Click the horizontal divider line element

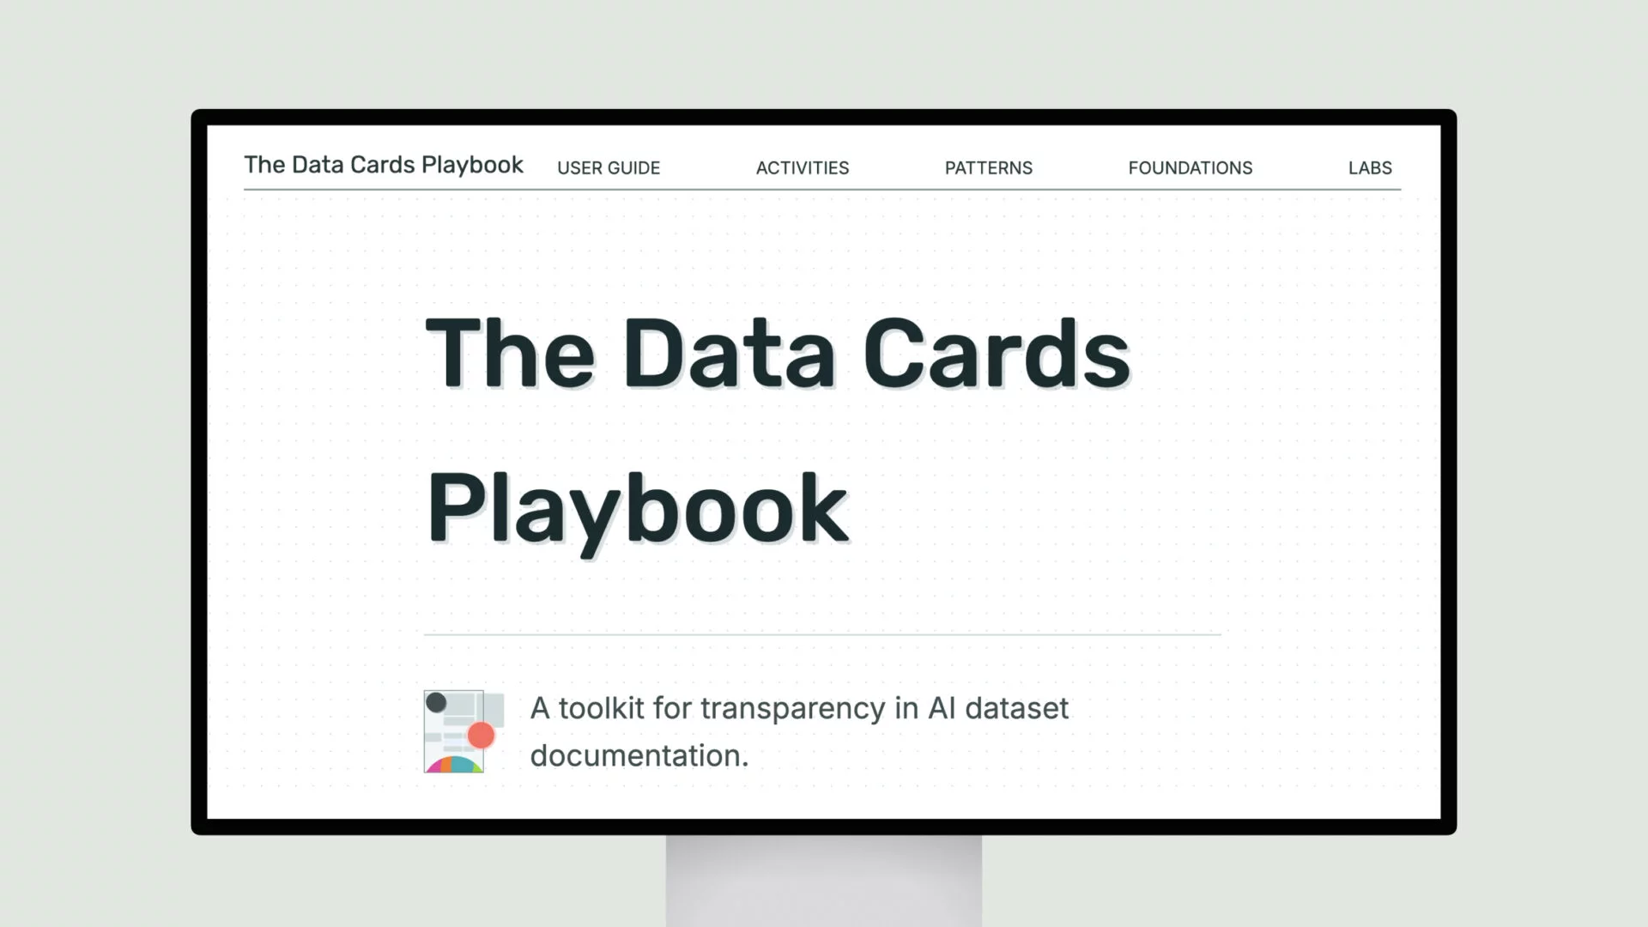pyautogui.click(x=823, y=633)
